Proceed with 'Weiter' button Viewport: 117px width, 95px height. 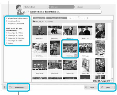coord(107,87)
